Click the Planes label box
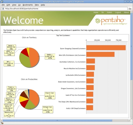The height and width of the screenshot is (125, 133). pos(9,101)
